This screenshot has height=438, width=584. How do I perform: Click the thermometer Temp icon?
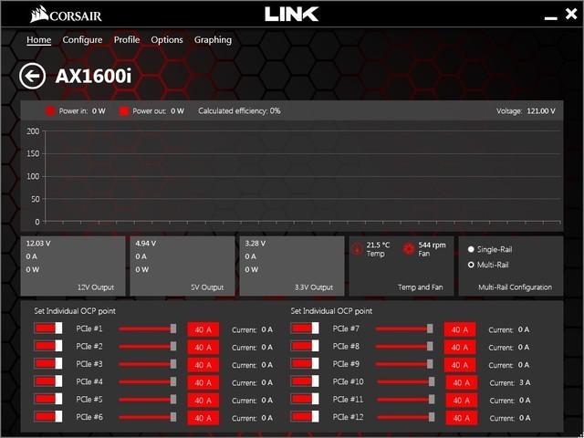(357, 249)
